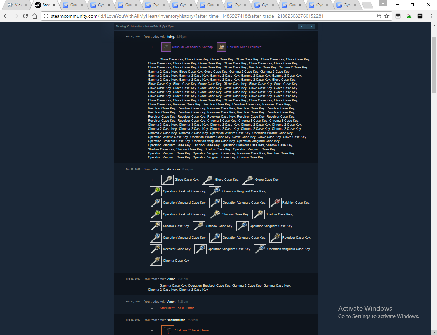Click the Unusual Killer Exclusive hat icon
Image resolution: width=437 pixels, height=335 pixels.
tap(222, 47)
